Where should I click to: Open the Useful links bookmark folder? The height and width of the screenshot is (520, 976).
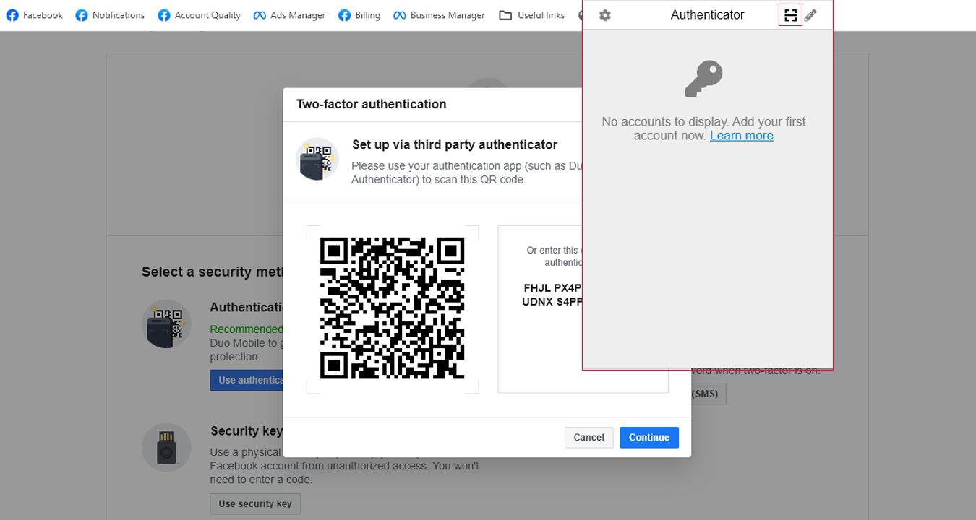pyautogui.click(x=532, y=15)
